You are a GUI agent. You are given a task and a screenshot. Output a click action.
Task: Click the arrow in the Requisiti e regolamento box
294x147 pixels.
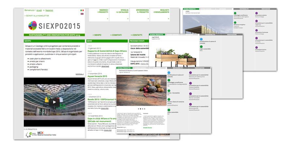tap(168, 19)
